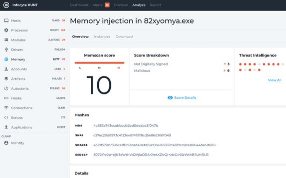
Task: Open the Report navigation item
Action: [155, 5]
